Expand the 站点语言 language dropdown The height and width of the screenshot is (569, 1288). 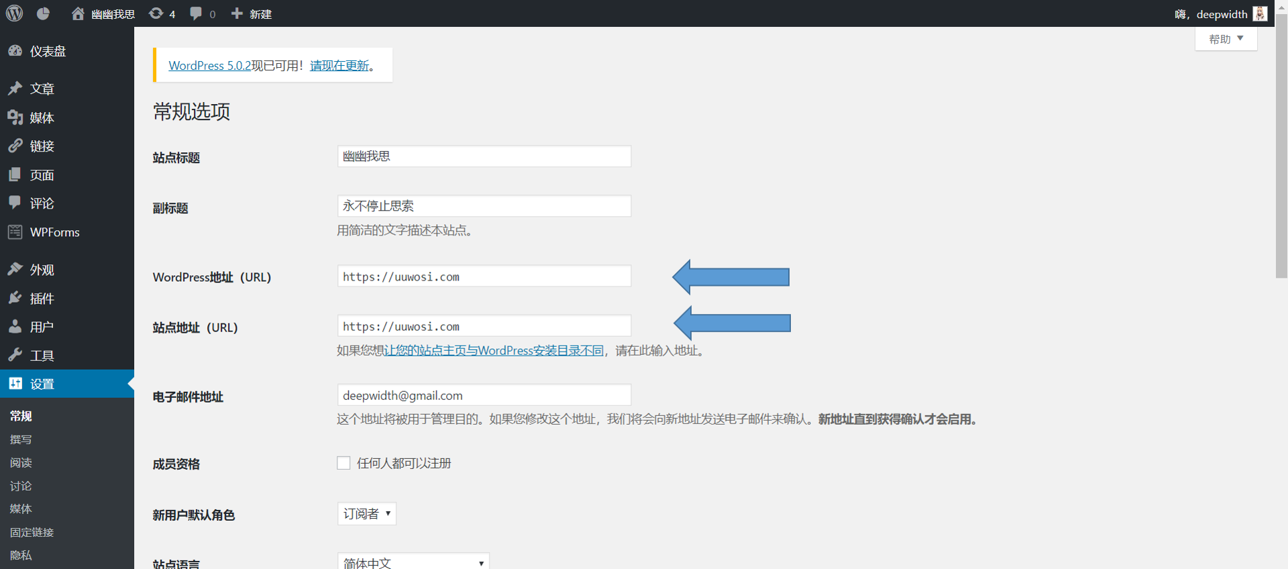[x=413, y=562]
